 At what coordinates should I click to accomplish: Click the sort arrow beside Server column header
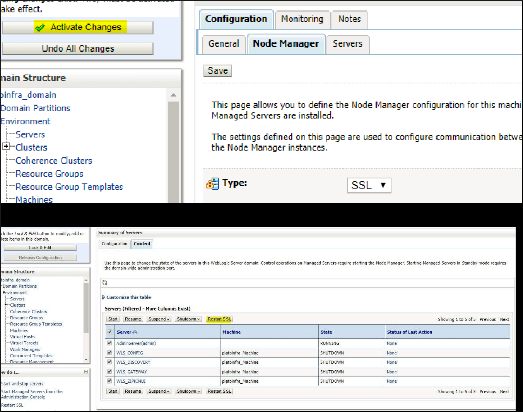pyautogui.click(x=135, y=332)
